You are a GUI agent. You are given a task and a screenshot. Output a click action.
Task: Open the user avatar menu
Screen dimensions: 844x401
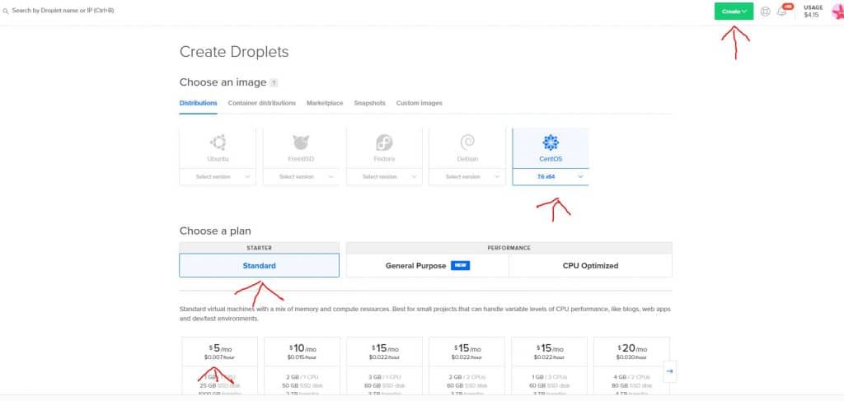pos(837,12)
